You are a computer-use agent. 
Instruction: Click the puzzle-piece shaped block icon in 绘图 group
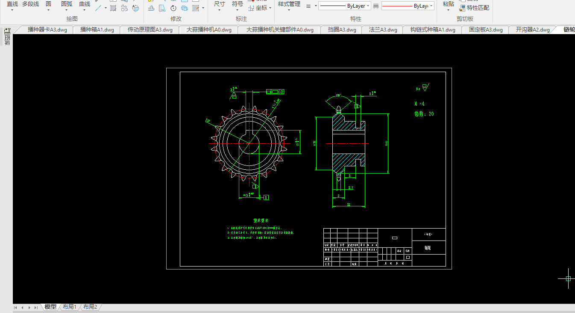click(x=124, y=8)
